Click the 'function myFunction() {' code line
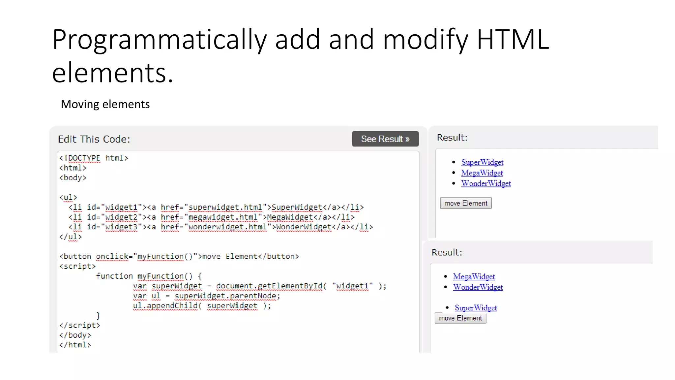The image size is (675, 380). coord(149,276)
